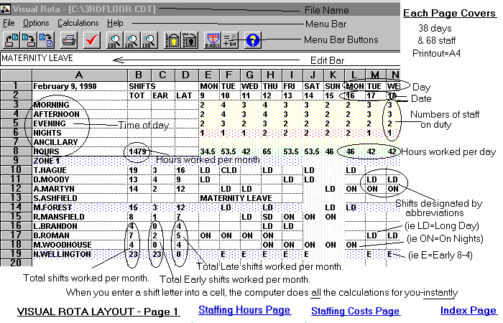Image resolution: width=503 pixels, height=323 pixels.
Task: Select column A header
Action: [80, 75]
